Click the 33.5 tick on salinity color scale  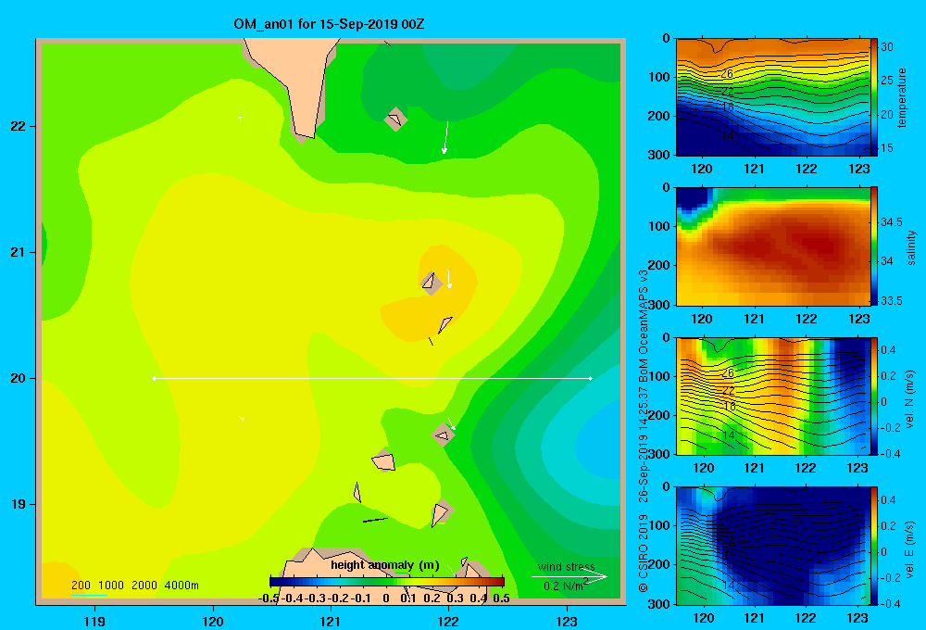point(892,301)
